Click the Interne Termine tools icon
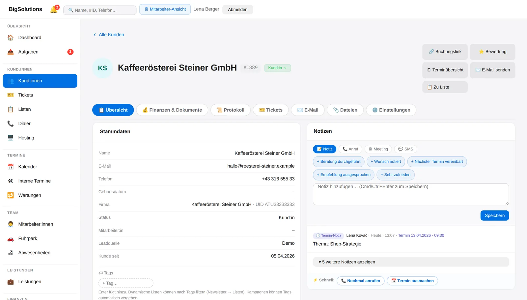 pos(11,181)
